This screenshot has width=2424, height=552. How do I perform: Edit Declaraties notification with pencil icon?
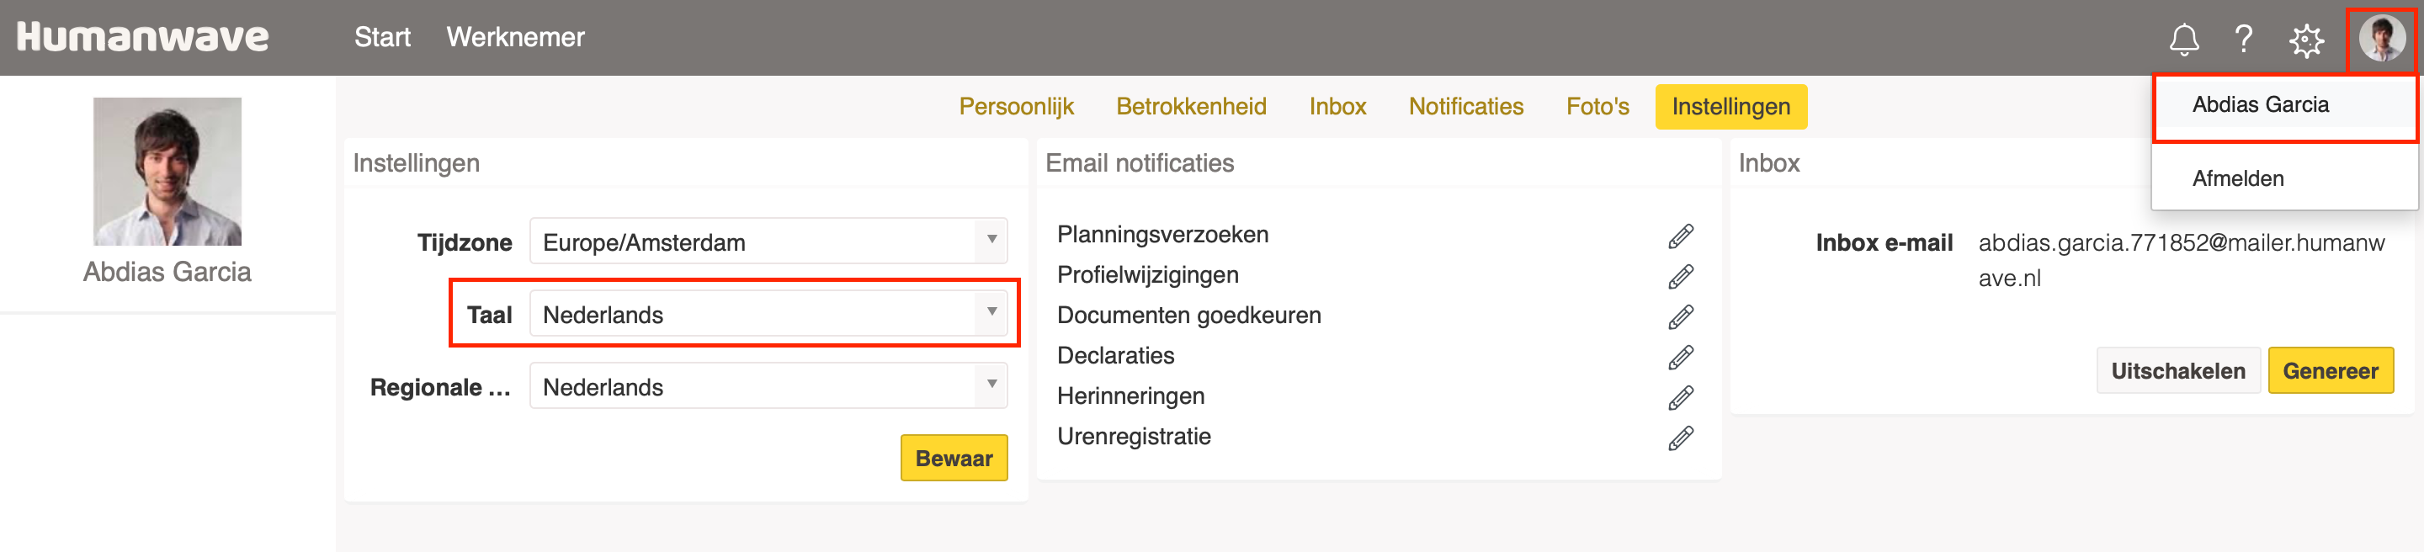[1681, 358]
